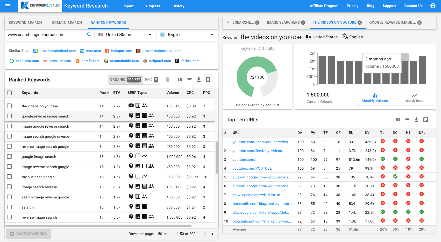Show the Search Trend chart

[x=414, y=98]
